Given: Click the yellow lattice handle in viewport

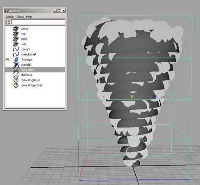Looking at the screenshot, I should [132, 96].
